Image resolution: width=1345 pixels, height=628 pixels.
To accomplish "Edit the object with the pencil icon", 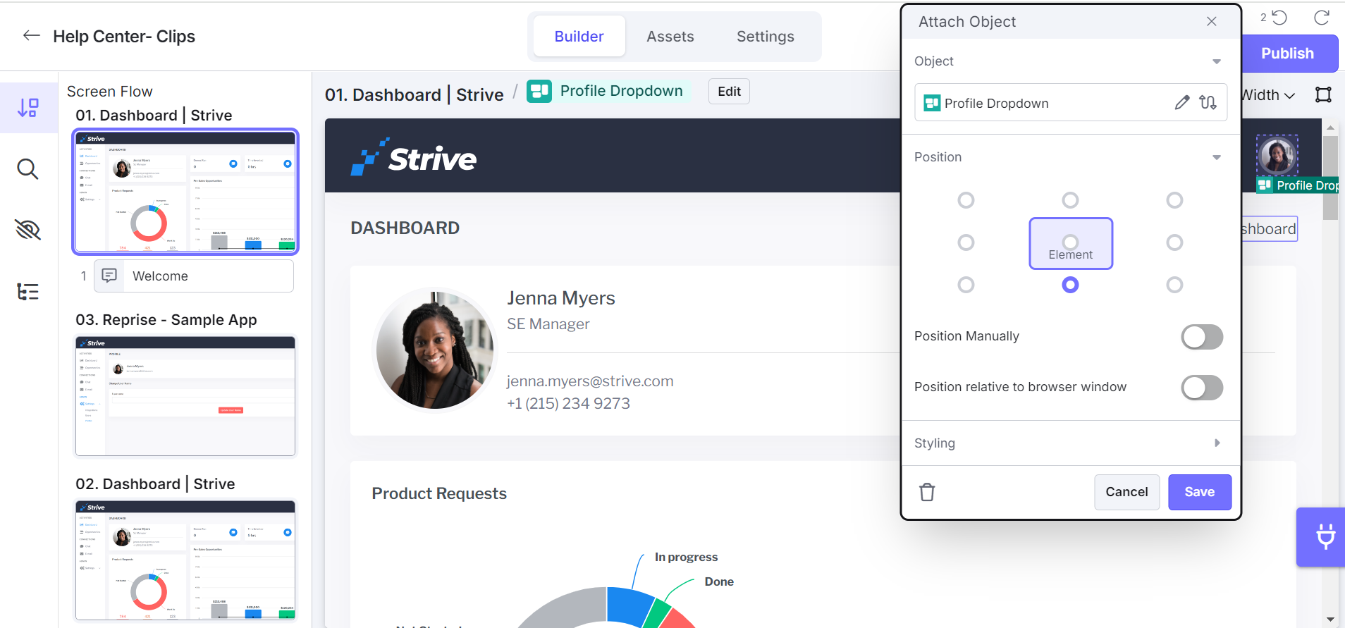I will point(1182,103).
